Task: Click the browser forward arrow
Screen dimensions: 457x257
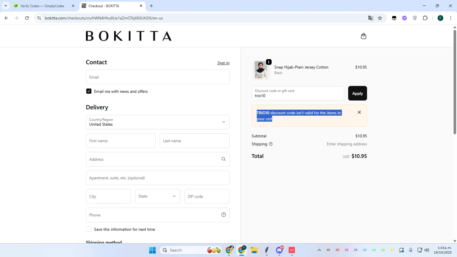Action: point(16,18)
